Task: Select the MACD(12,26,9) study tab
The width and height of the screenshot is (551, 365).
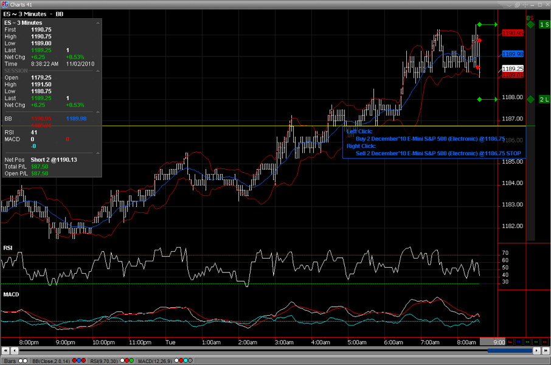Action: [155, 361]
